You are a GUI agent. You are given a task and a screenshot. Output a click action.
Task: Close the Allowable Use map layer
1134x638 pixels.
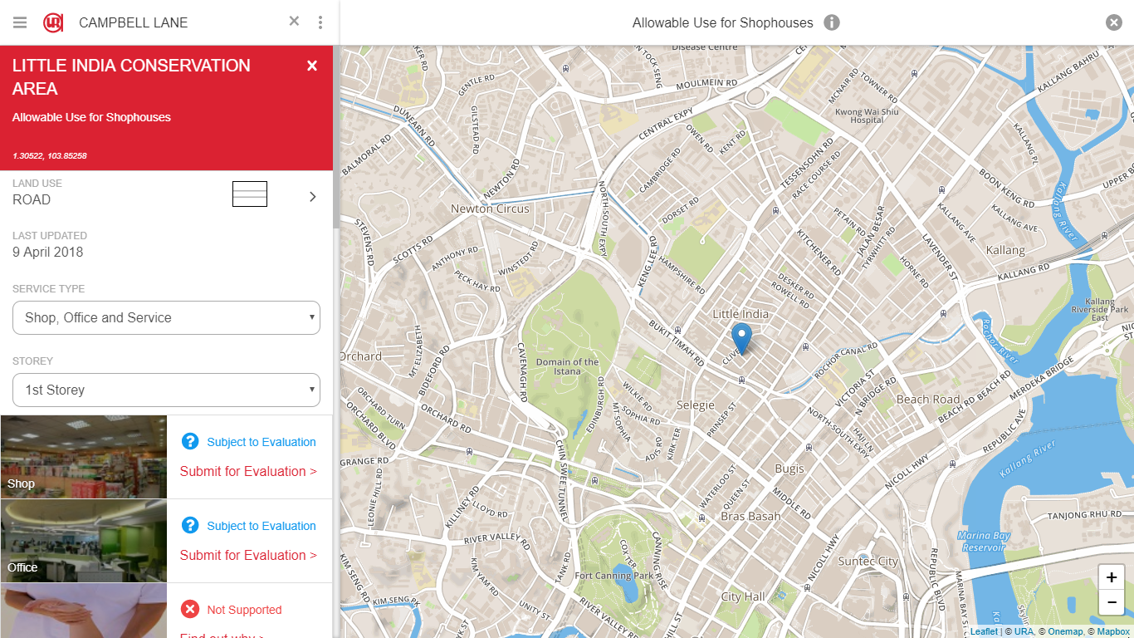pos(1114,22)
